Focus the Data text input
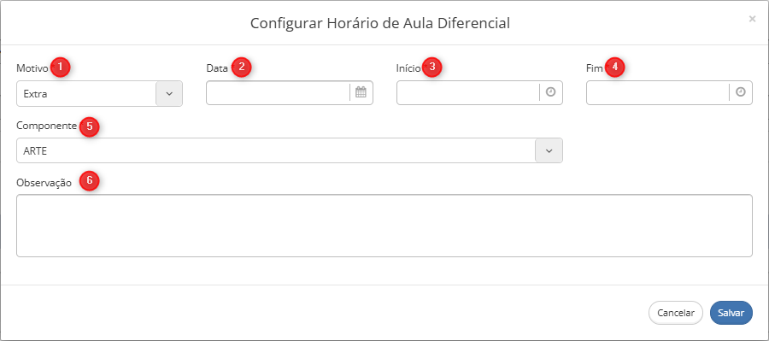The height and width of the screenshot is (341, 769). click(278, 93)
